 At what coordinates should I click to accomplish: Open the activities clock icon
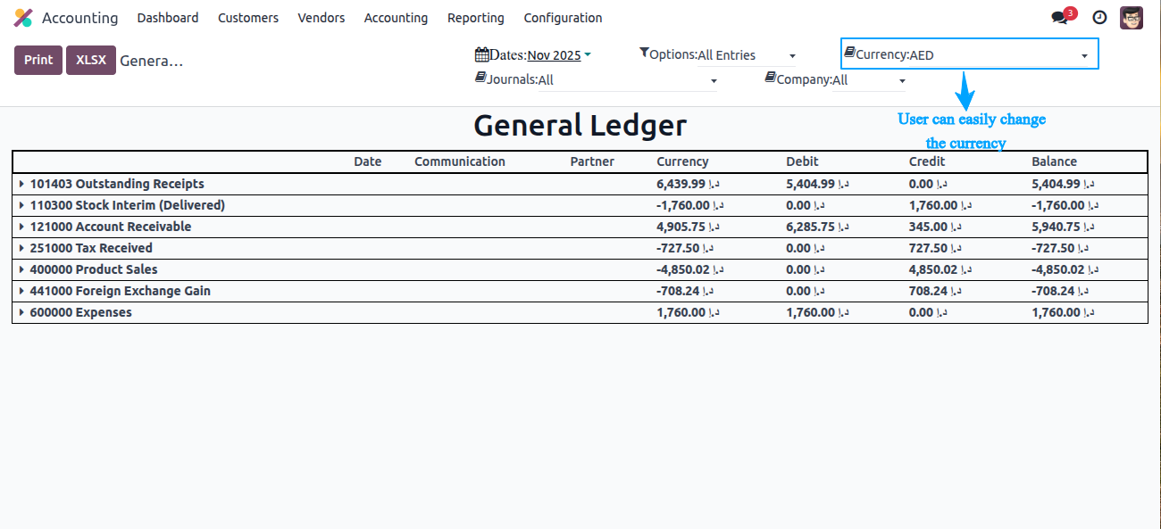tap(1100, 18)
